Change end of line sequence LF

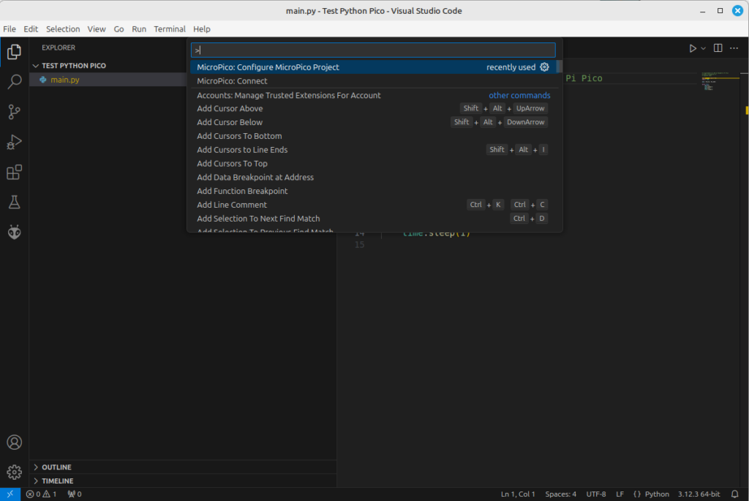click(x=620, y=494)
